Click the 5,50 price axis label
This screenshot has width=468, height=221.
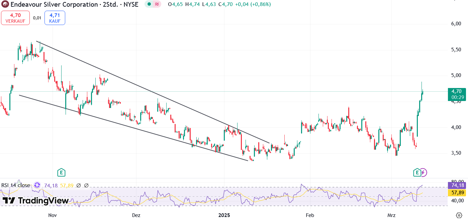(x=456, y=49)
